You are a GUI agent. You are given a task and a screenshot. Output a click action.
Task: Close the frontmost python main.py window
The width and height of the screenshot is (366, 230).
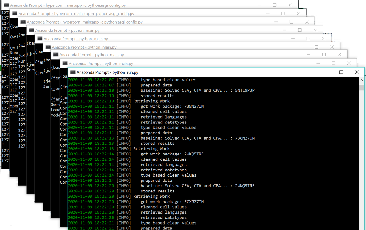349,63
